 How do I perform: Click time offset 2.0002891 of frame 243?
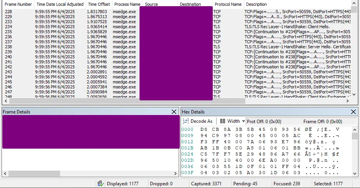coord(96,72)
